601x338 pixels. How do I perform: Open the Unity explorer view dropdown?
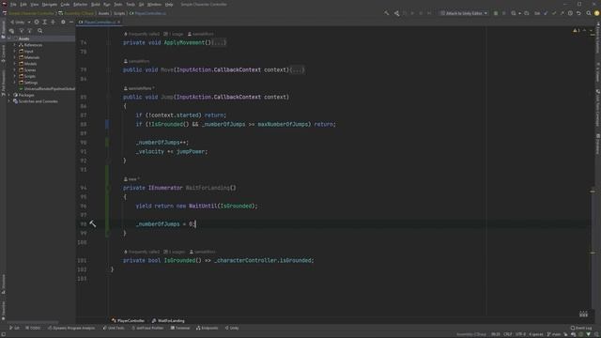(21, 23)
